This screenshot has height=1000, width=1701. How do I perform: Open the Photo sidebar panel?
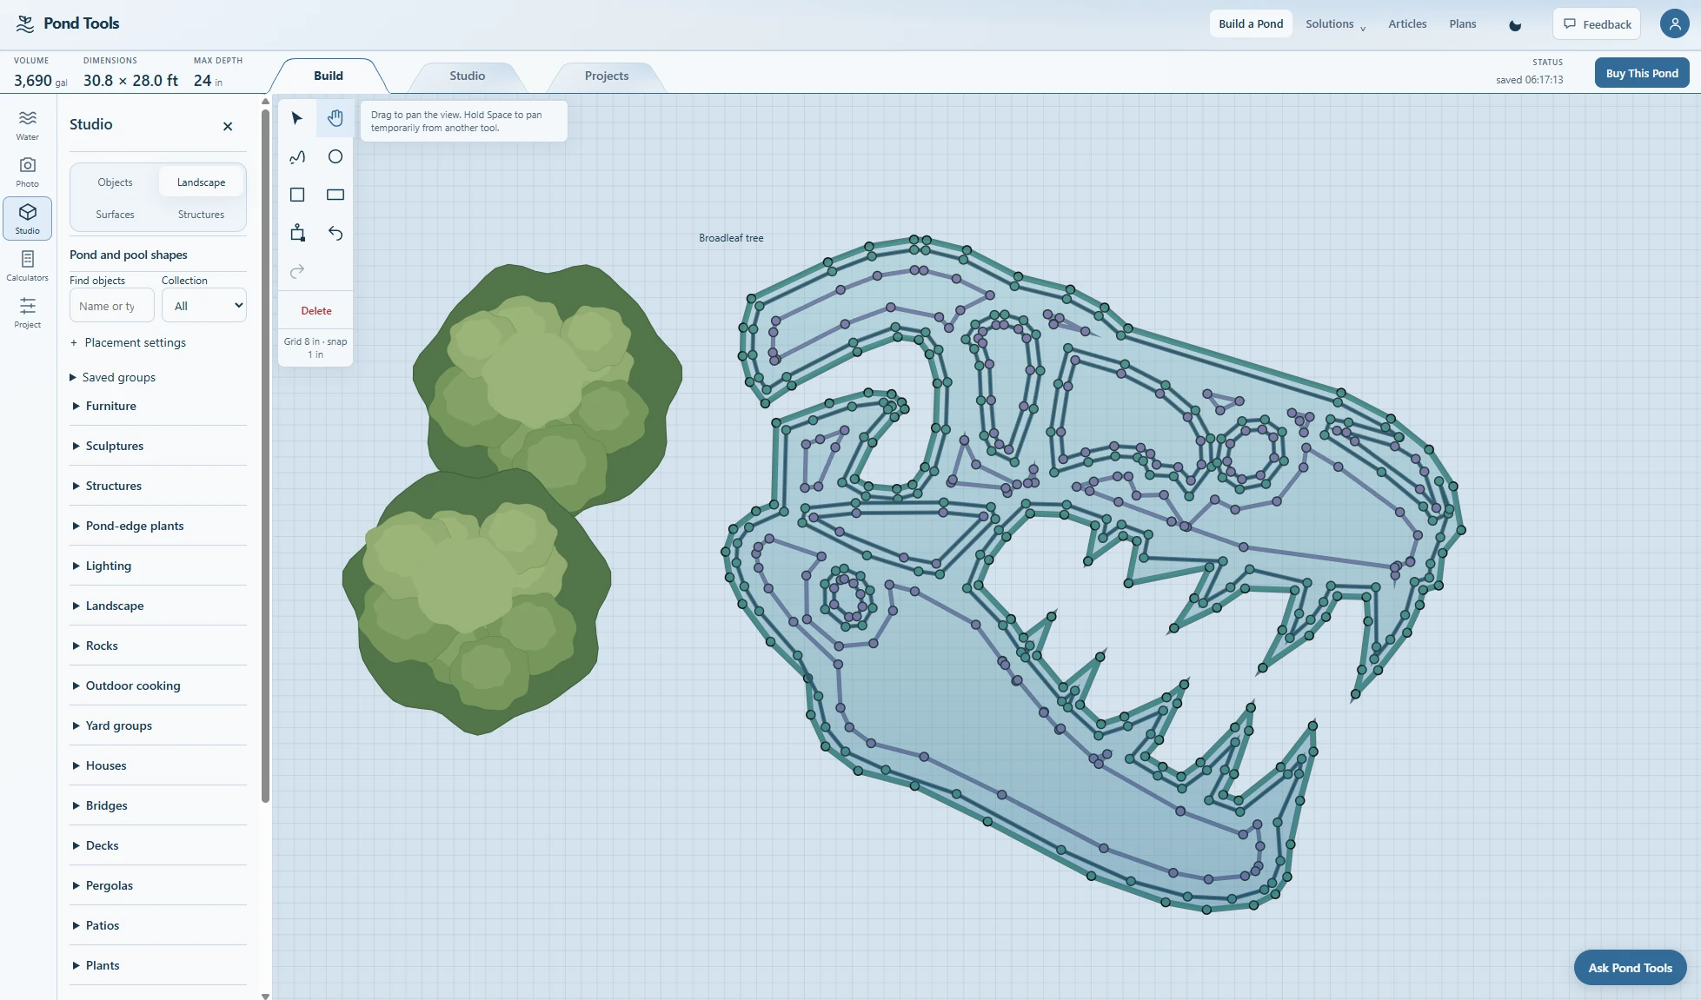[28, 171]
